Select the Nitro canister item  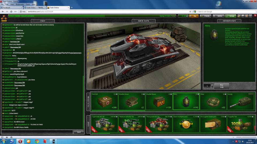pyautogui.click(x=186, y=101)
